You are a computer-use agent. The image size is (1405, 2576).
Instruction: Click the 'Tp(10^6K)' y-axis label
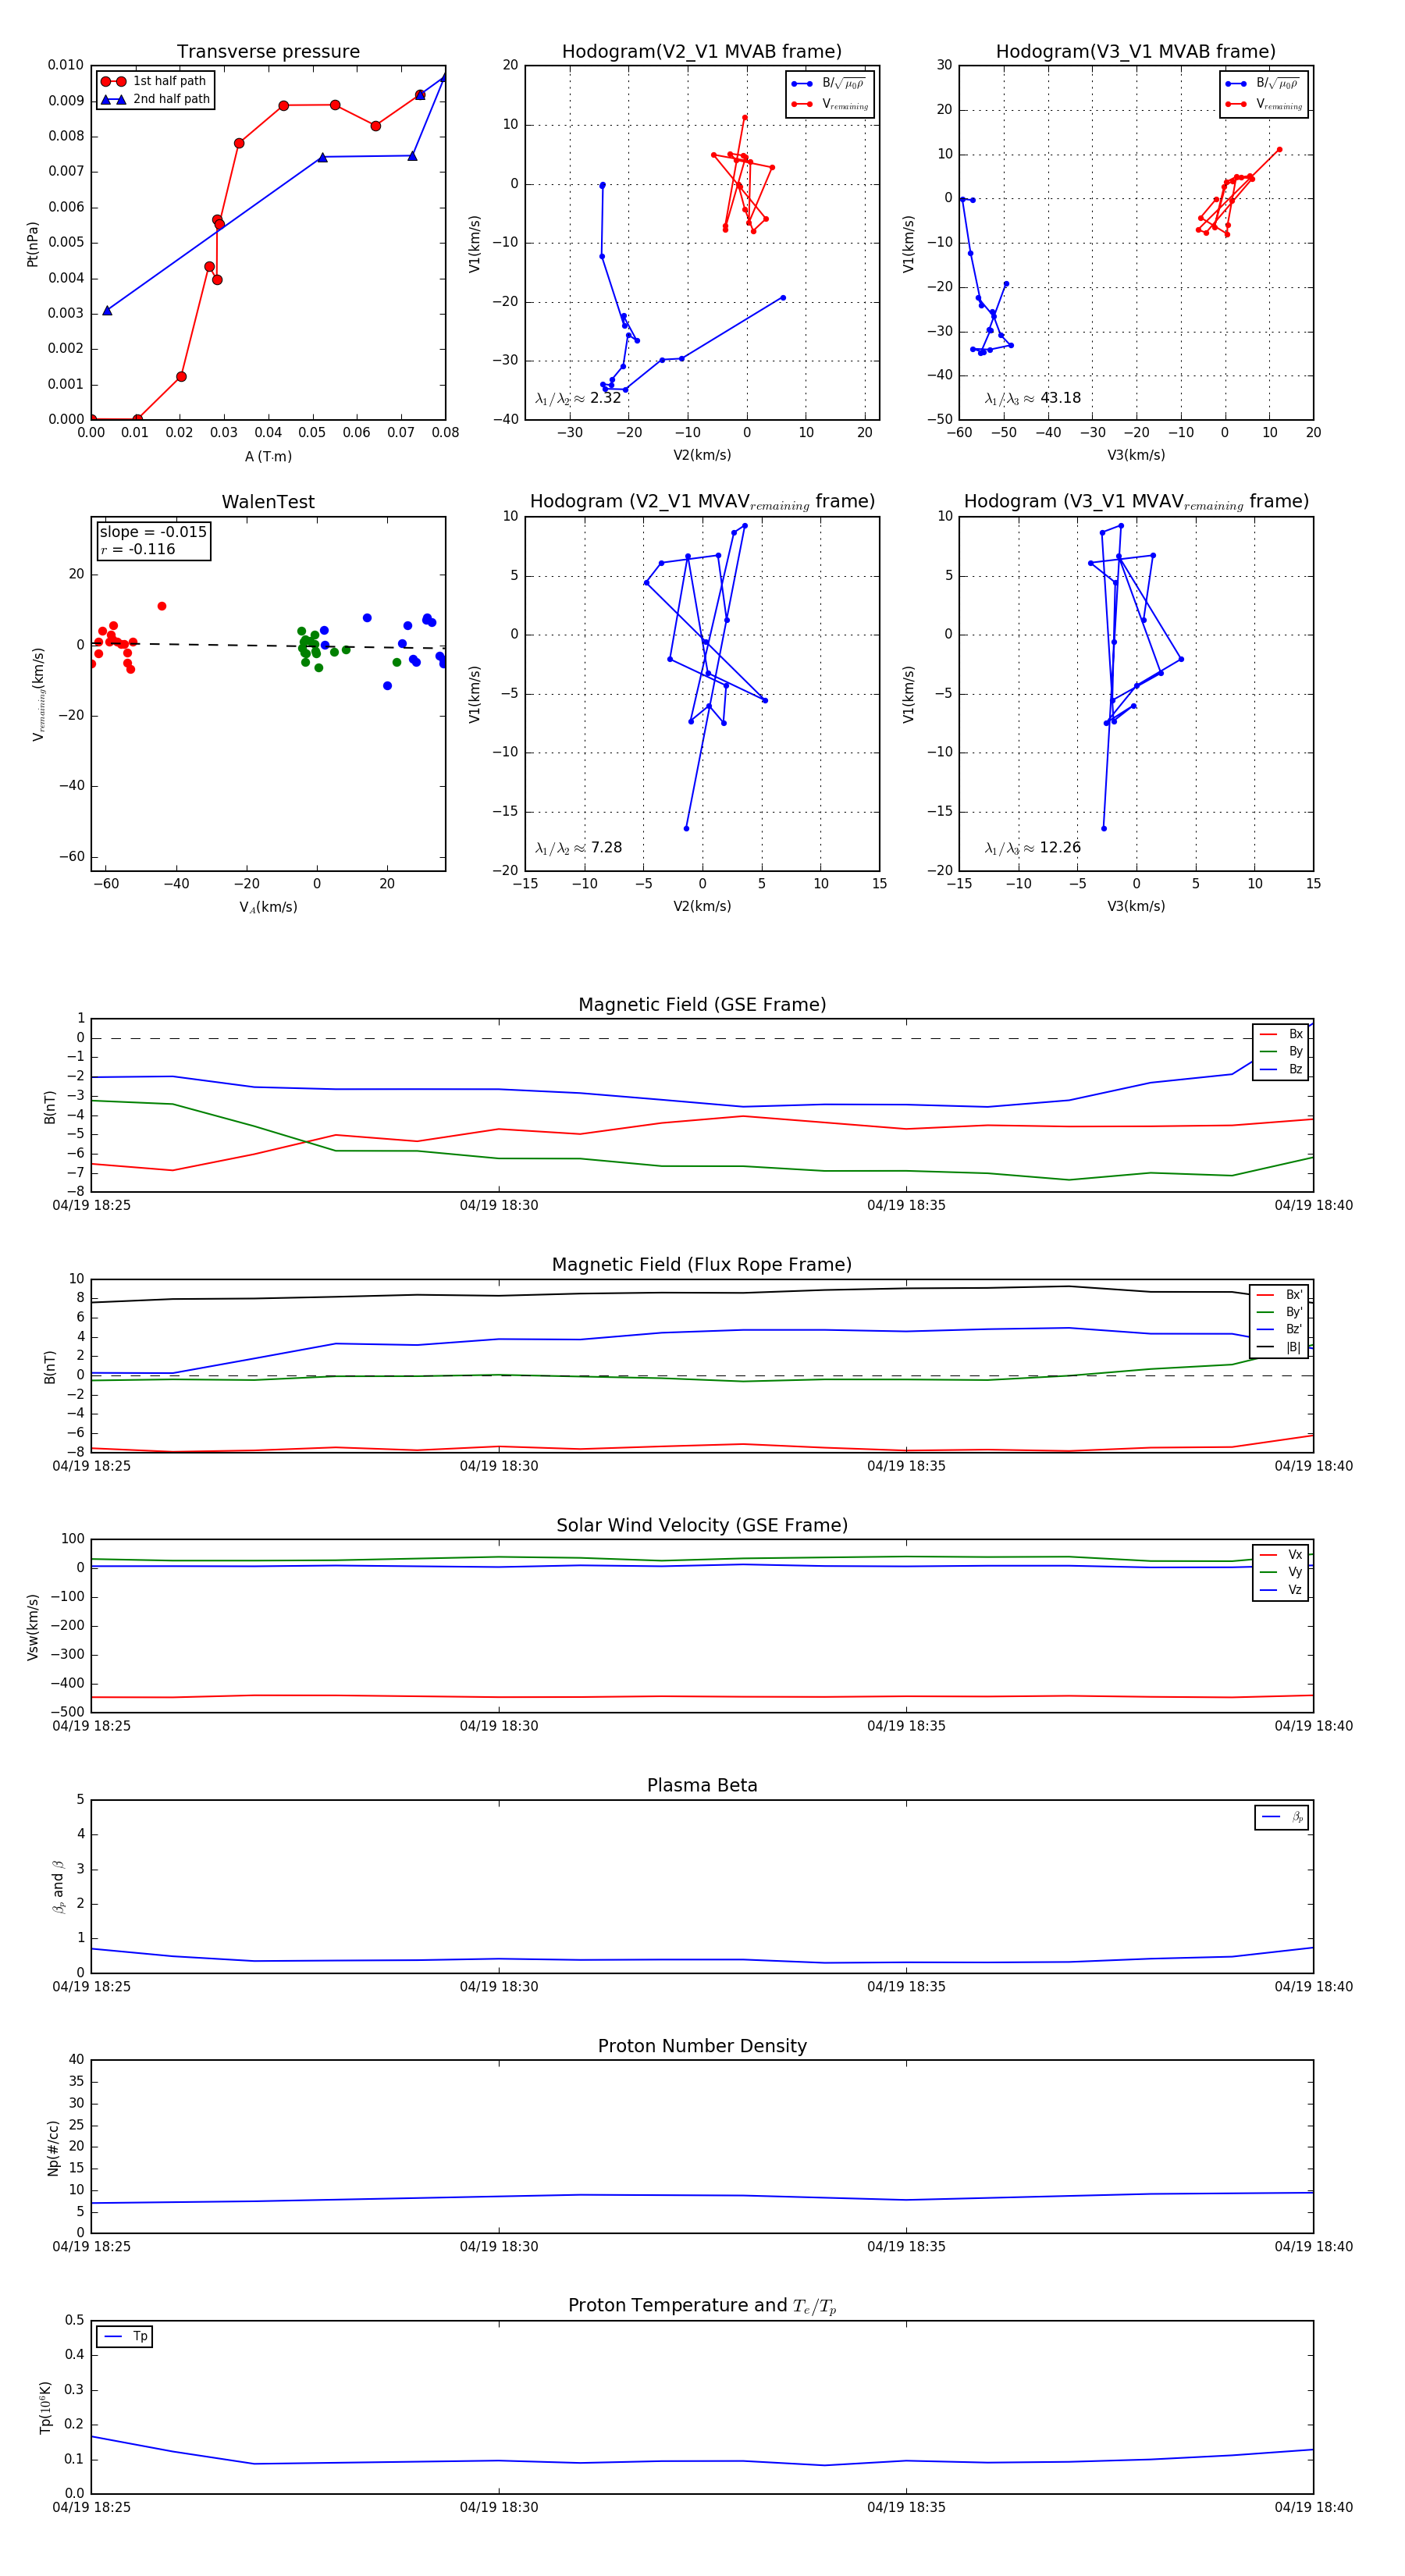coord(45,2408)
